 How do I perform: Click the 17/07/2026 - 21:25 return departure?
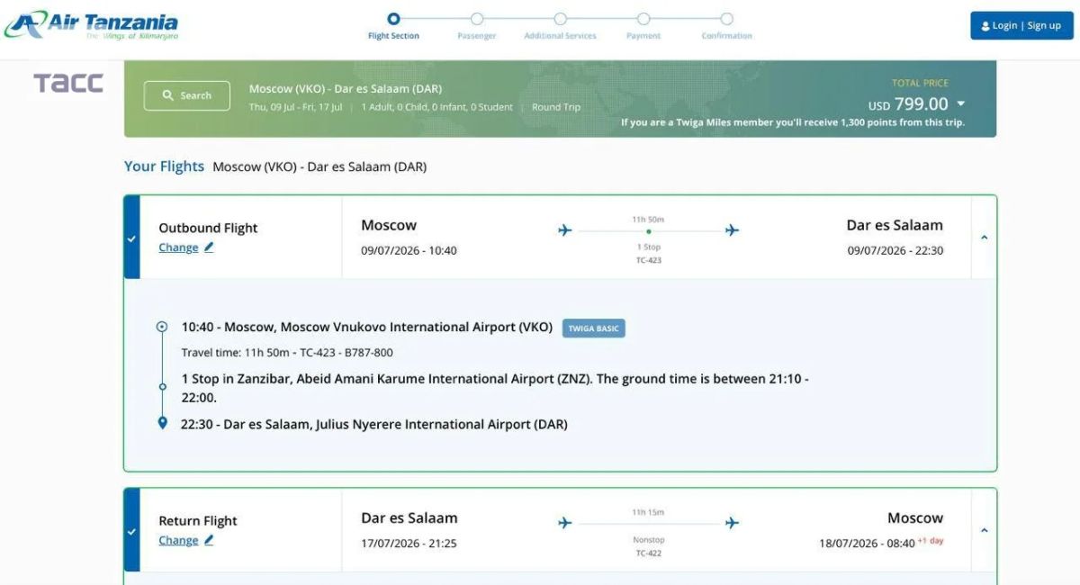(x=409, y=543)
